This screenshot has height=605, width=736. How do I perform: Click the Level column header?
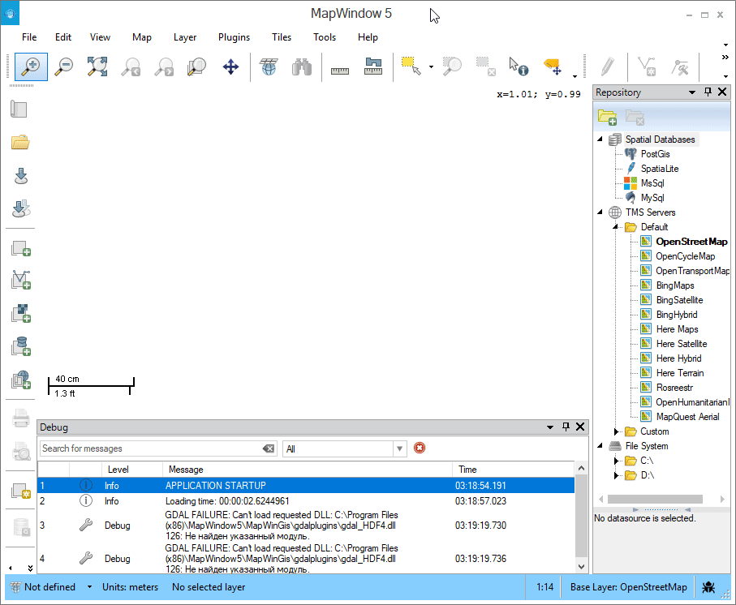pos(132,470)
